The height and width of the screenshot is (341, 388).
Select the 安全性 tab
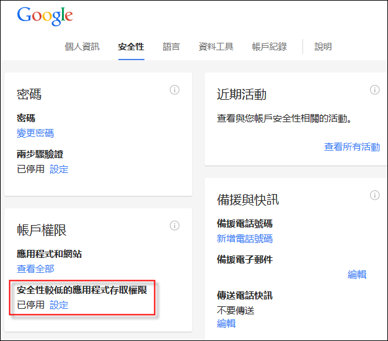(x=131, y=46)
